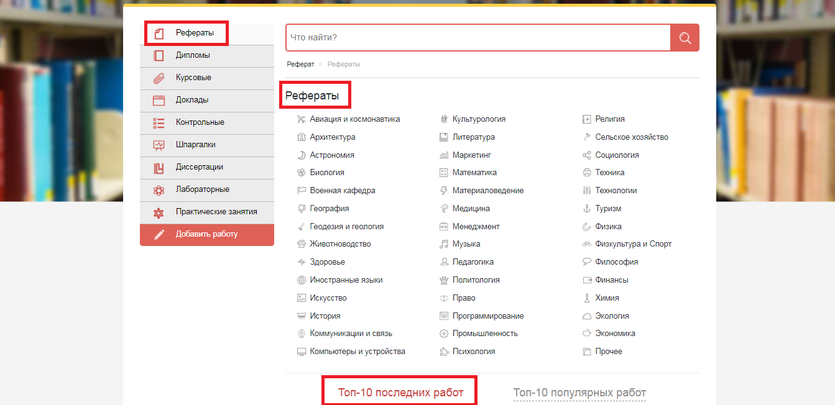Click the music note icon next to Музыка
The width and height of the screenshot is (835, 405).
coord(444,243)
